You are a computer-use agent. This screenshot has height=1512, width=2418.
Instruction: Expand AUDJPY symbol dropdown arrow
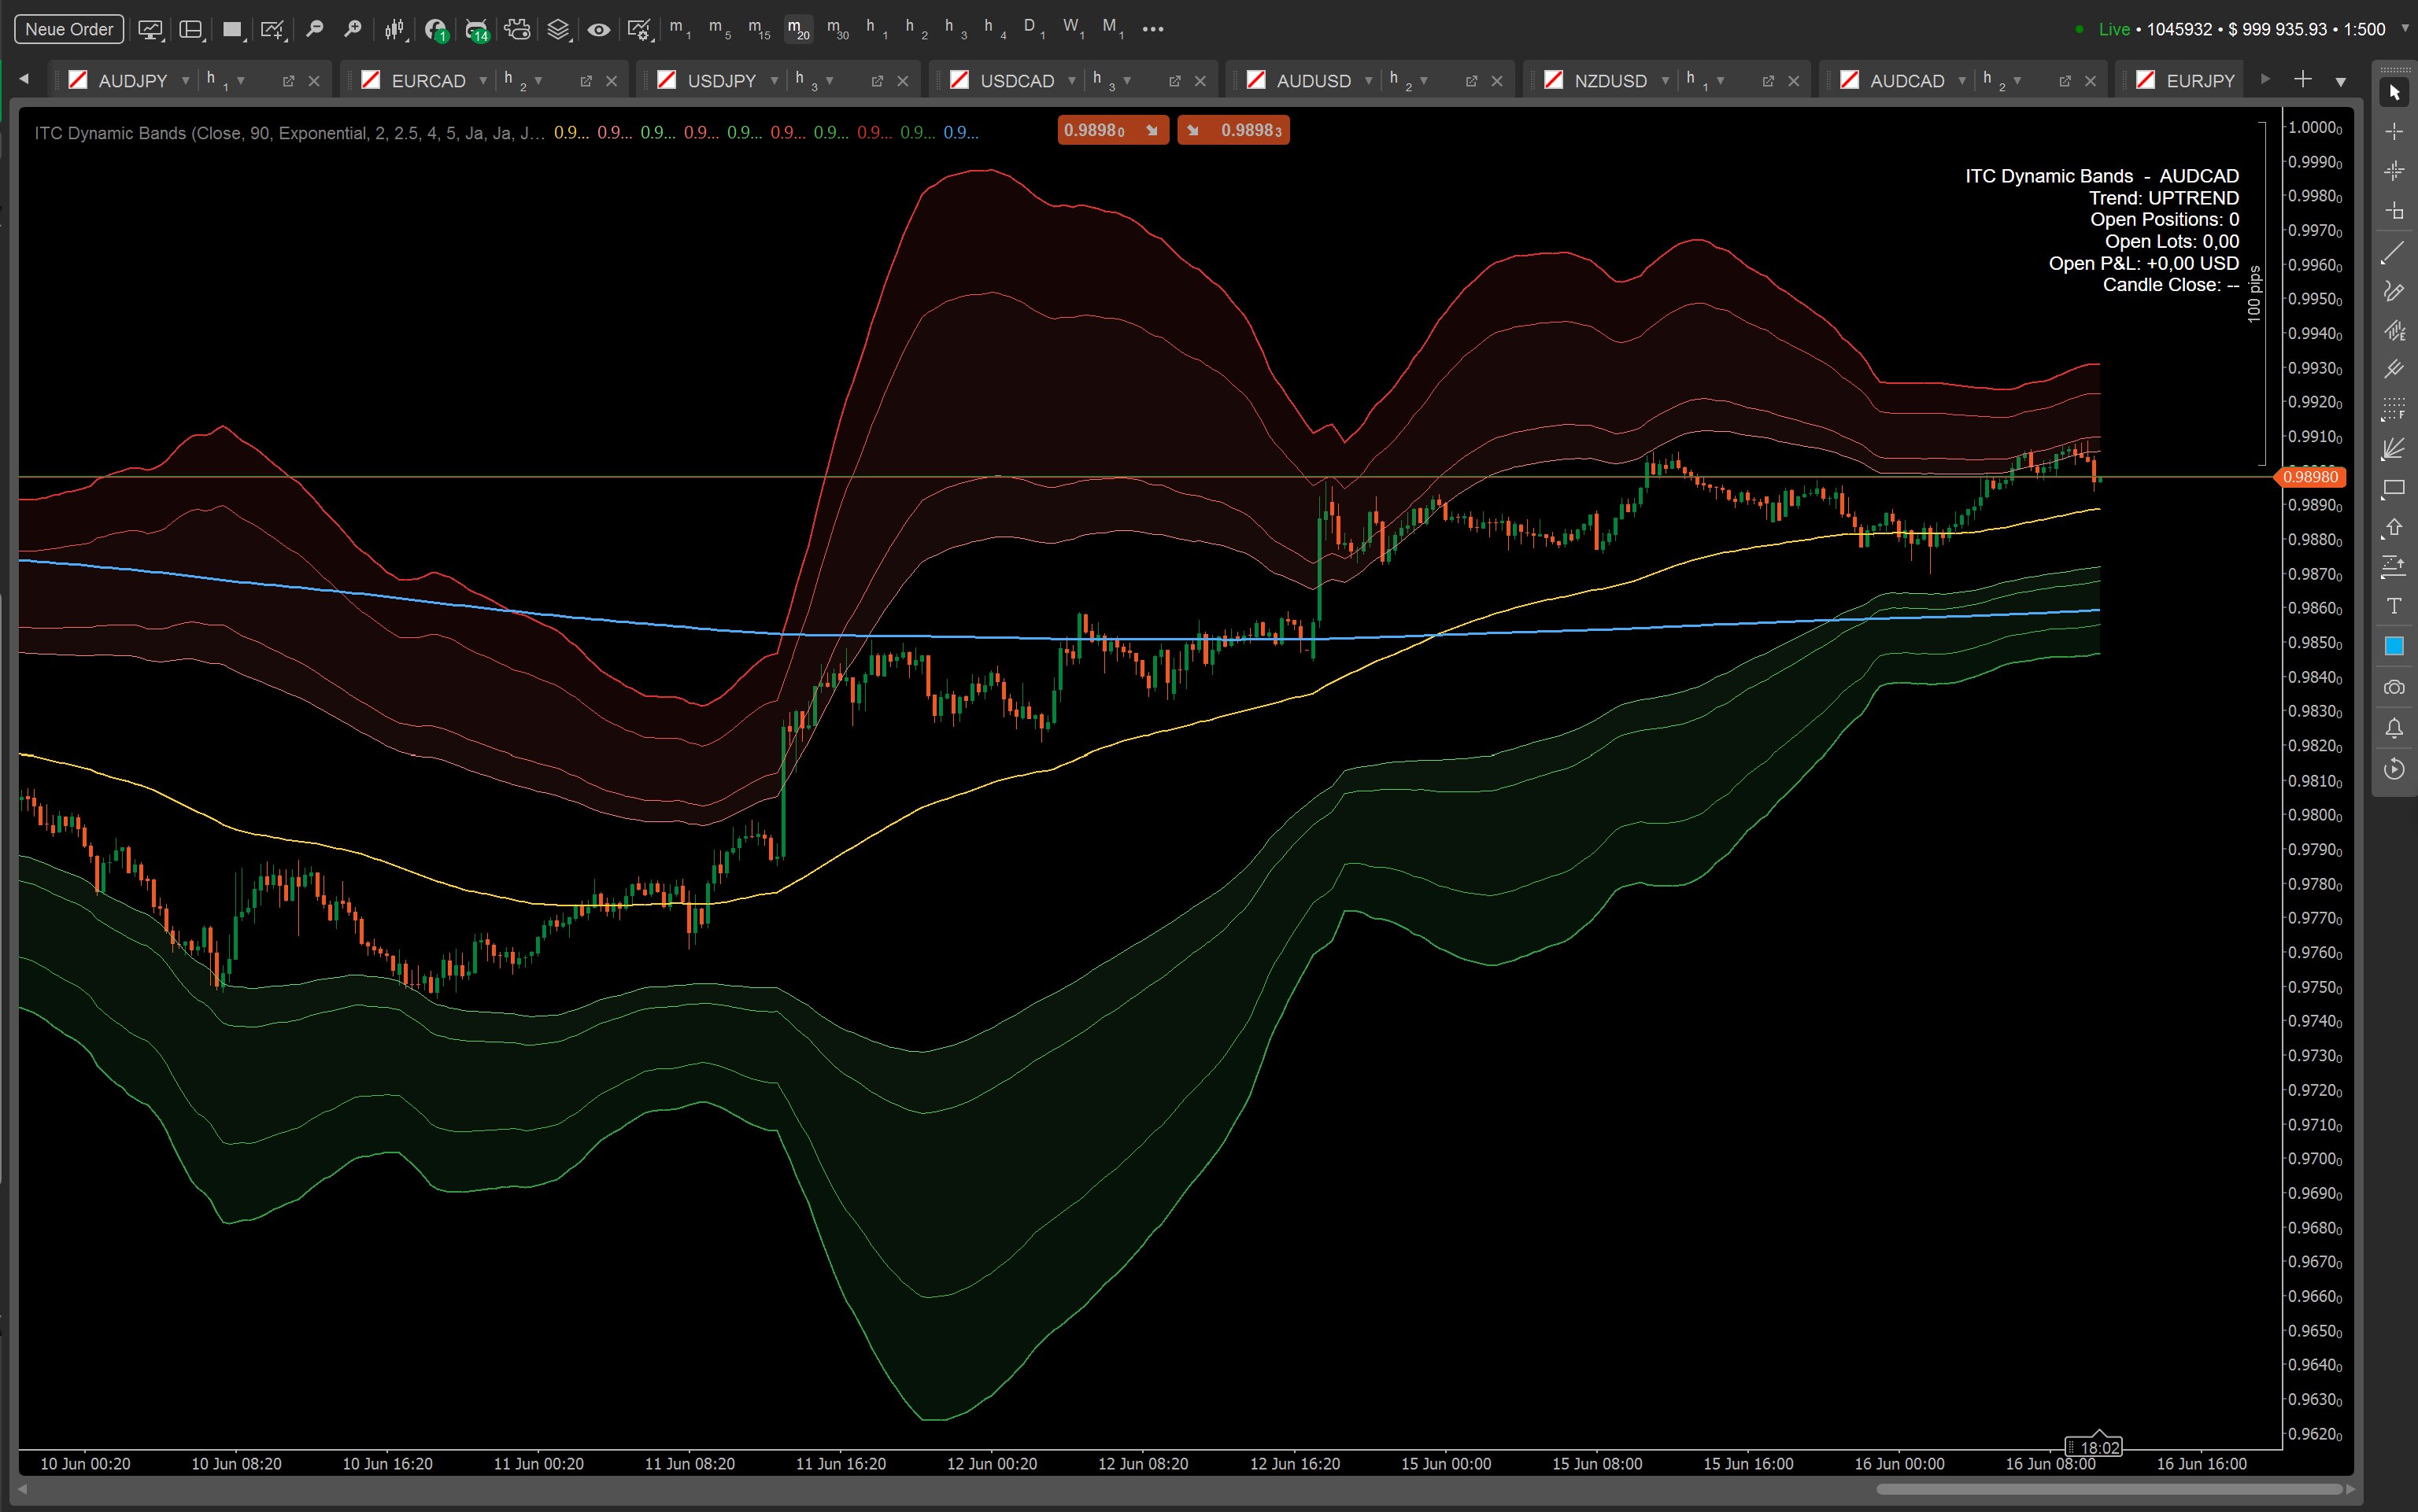[185, 81]
